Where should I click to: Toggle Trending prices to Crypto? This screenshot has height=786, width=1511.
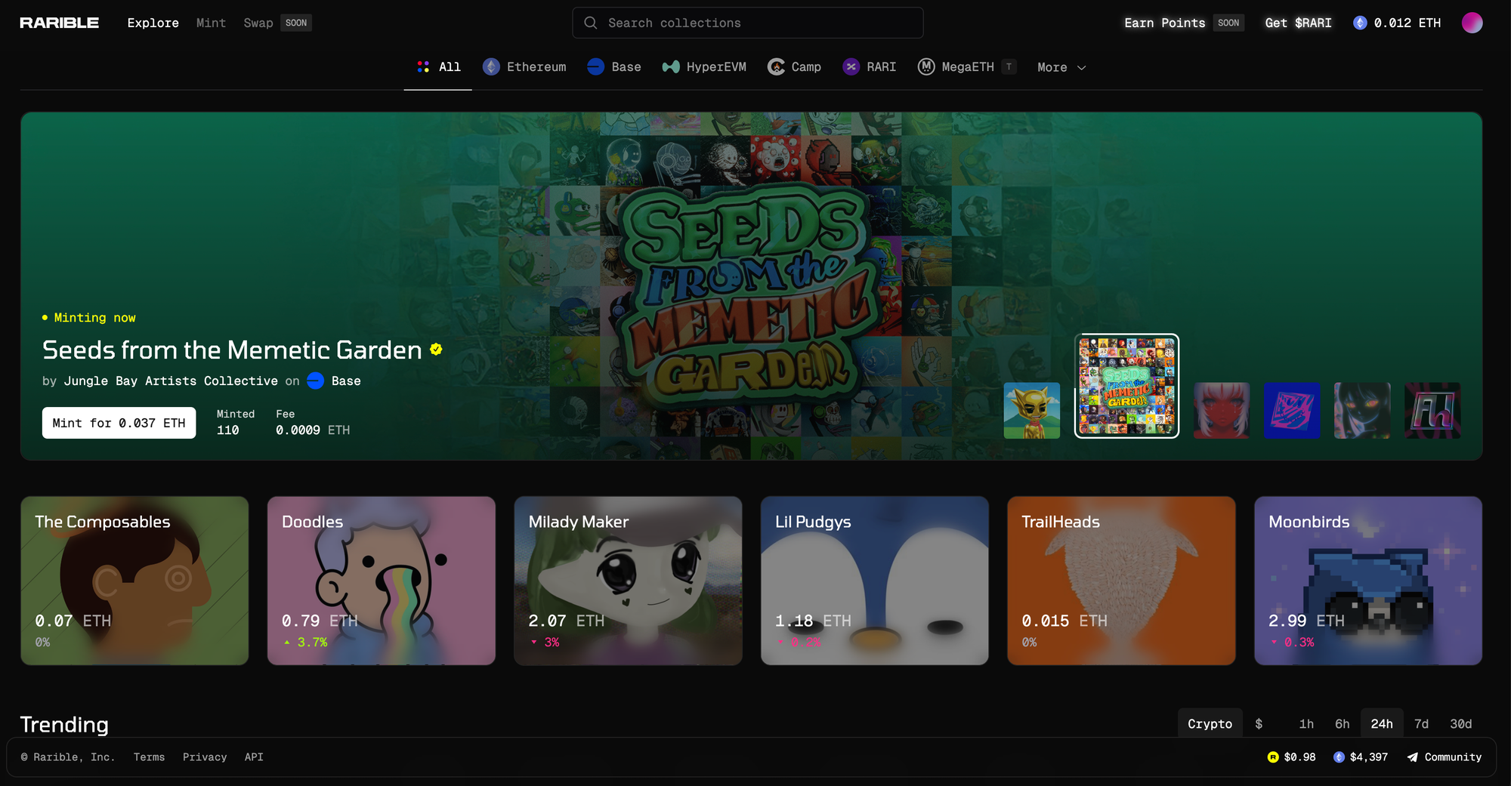click(1210, 723)
